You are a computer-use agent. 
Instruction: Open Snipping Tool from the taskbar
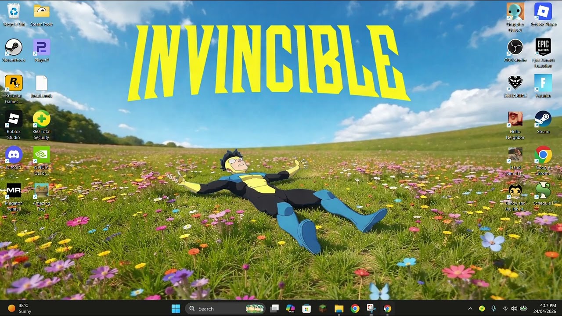[371, 309]
